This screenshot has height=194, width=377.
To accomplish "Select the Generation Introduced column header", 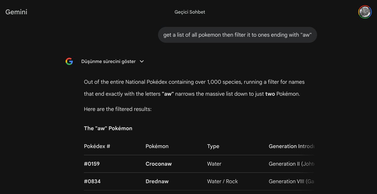I will [291, 146].
